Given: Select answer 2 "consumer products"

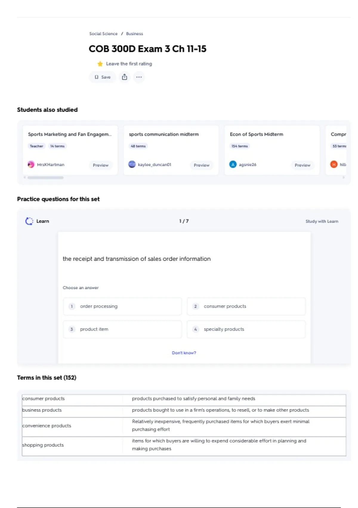Looking at the screenshot, I should [x=246, y=306].
